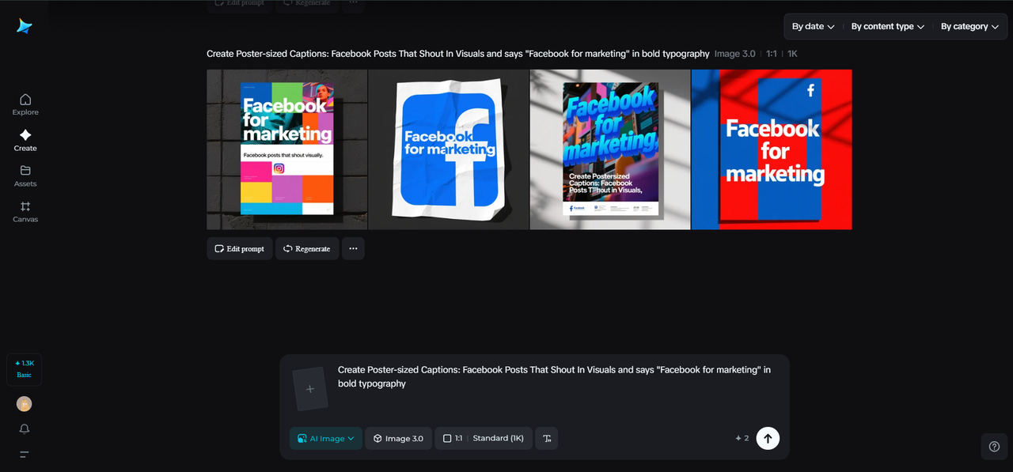Open the Explore page in sidebar
This screenshot has height=472, width=1013.
coord(25,104)
